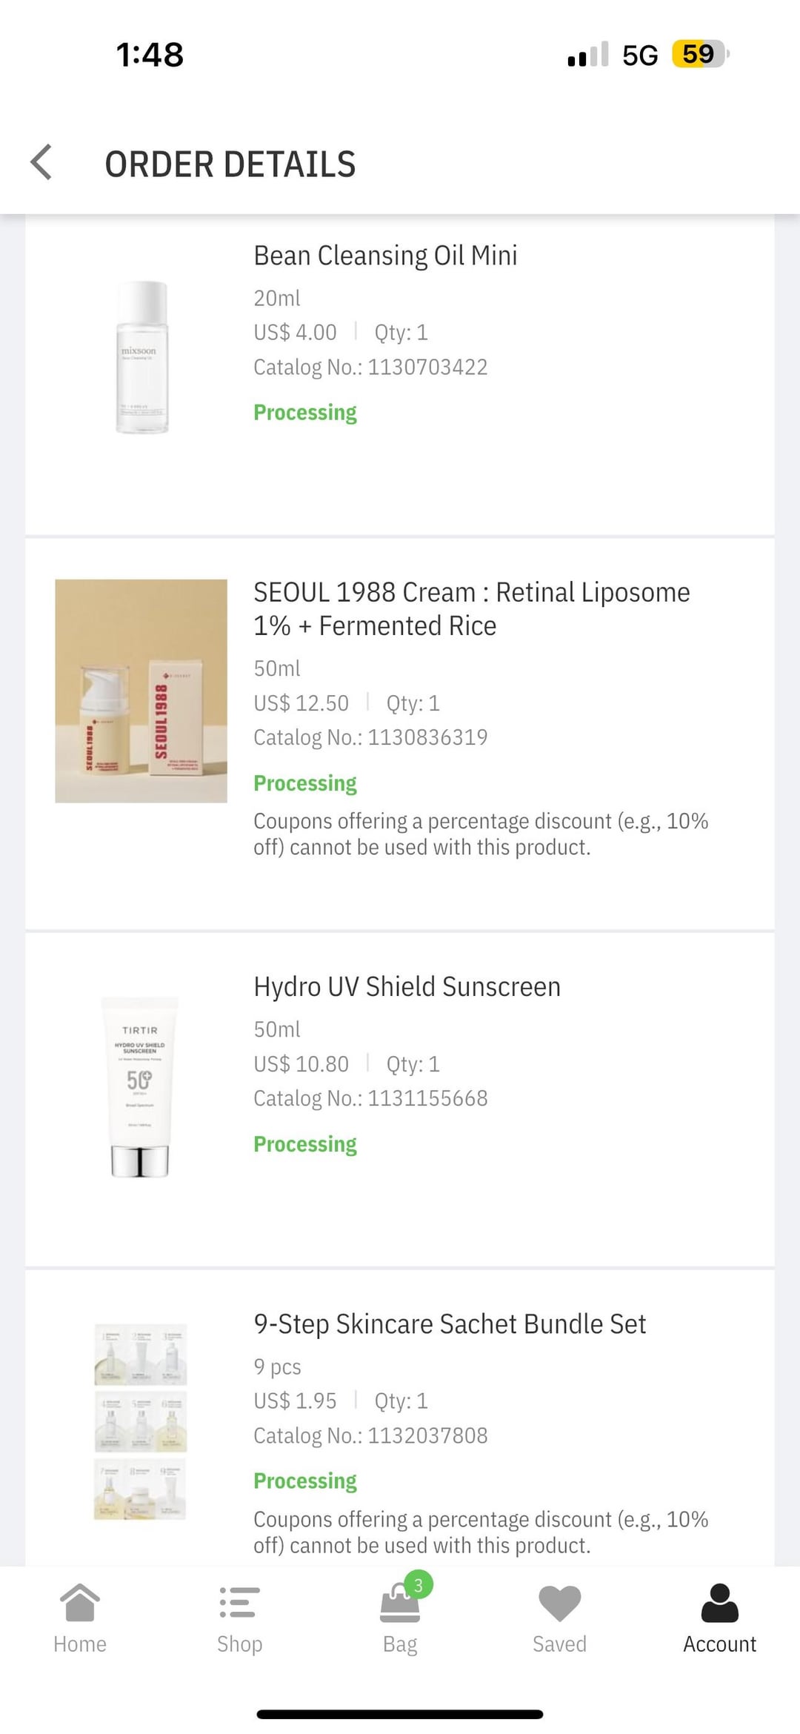This screenshot has width=800, height=1734.
Task: Tap the back arrow in Order Details header
Action: (41, 162)
